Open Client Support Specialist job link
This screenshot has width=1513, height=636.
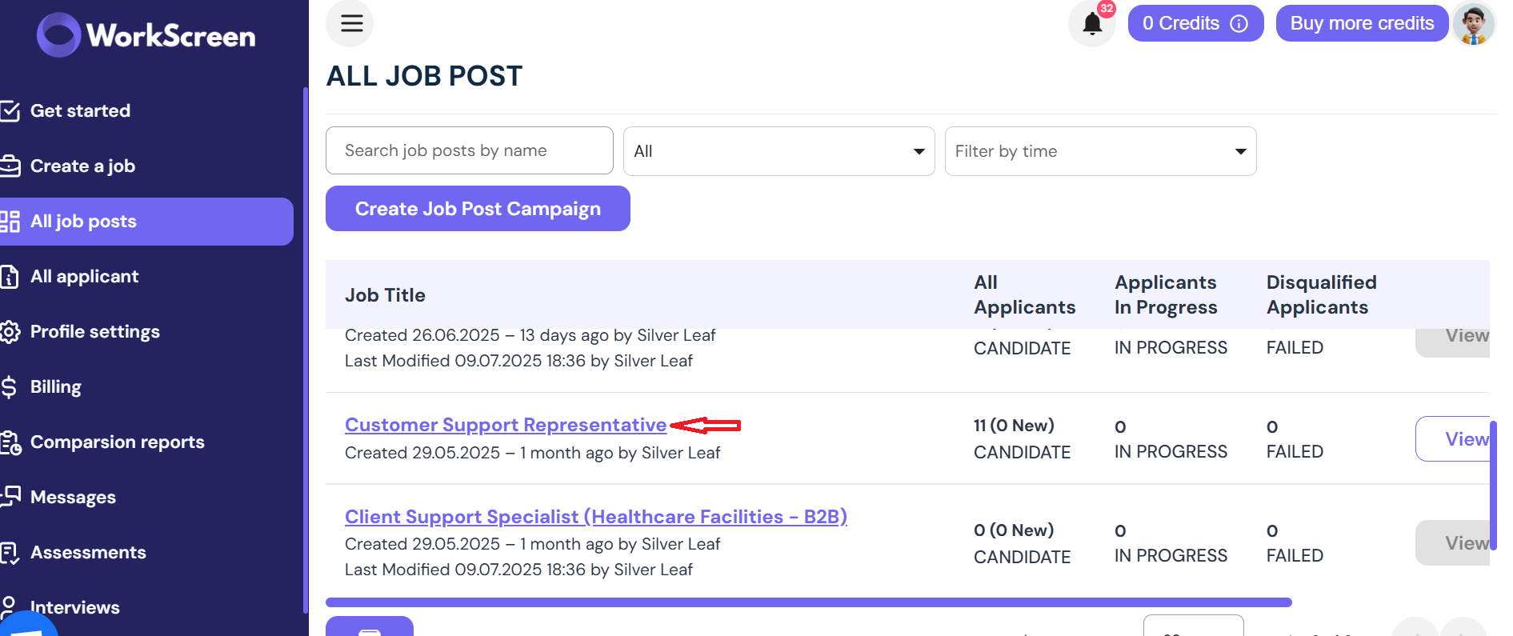click(596, 517)
